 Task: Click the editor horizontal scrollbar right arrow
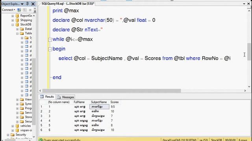(x=245, y=90)
